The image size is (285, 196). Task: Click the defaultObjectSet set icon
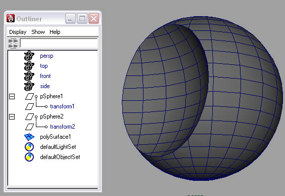[x=29, y=157]
